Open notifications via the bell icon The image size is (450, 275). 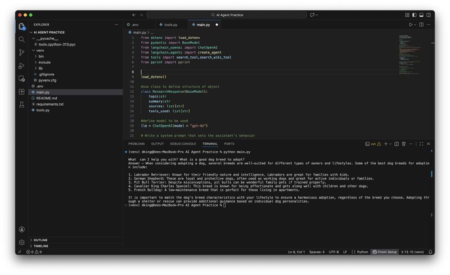click(430, 252)
